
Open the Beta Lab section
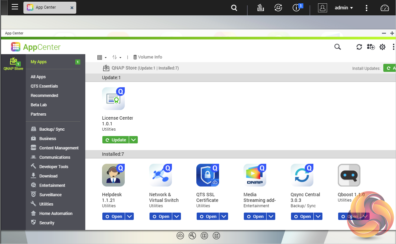pos(39,105)
